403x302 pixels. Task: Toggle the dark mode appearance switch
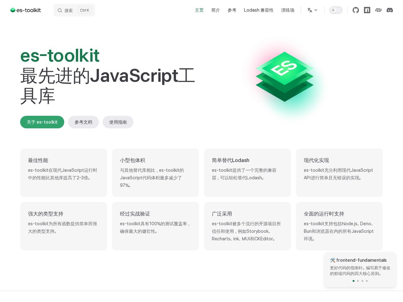pos(336,10)
